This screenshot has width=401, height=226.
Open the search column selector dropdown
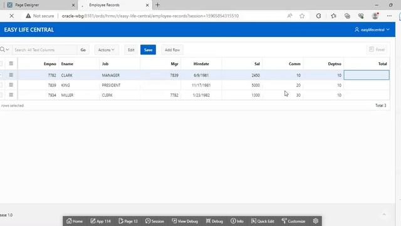tap(4, 50)
